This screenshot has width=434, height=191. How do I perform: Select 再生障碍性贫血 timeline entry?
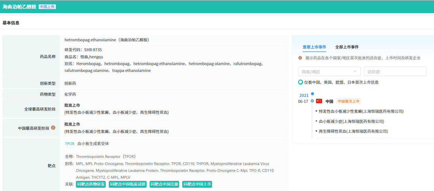pyautogui.click(x=353, y=131)
